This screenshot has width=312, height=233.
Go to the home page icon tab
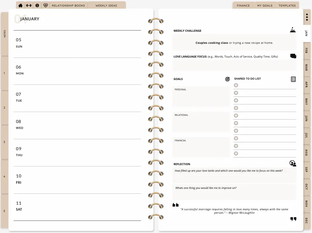click(x=20, y=6)
